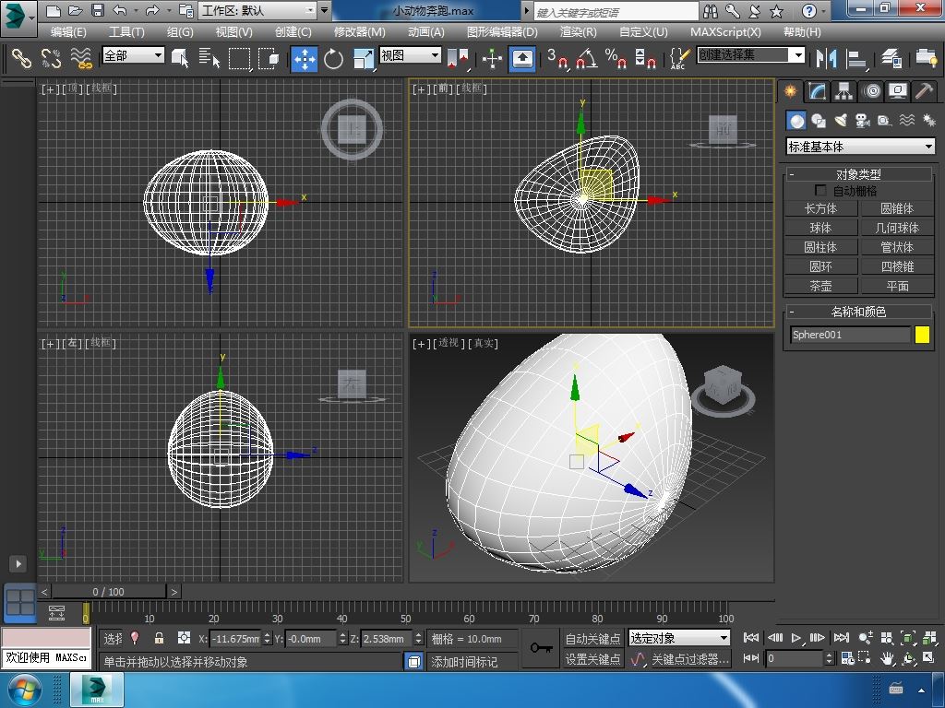This screenshot has width=945, height=708.
Task: Click the Set Keys key icon
Action: click(x=541, y=648)
